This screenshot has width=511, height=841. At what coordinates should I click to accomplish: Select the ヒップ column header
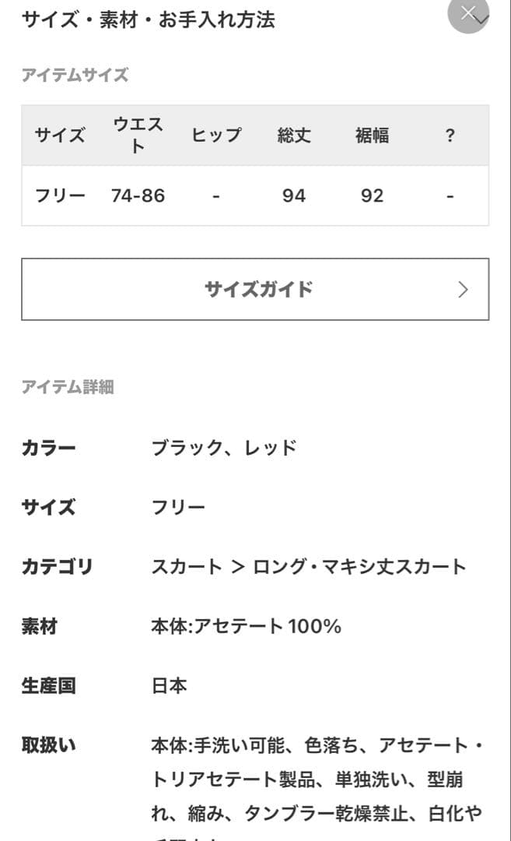(216, 135)
